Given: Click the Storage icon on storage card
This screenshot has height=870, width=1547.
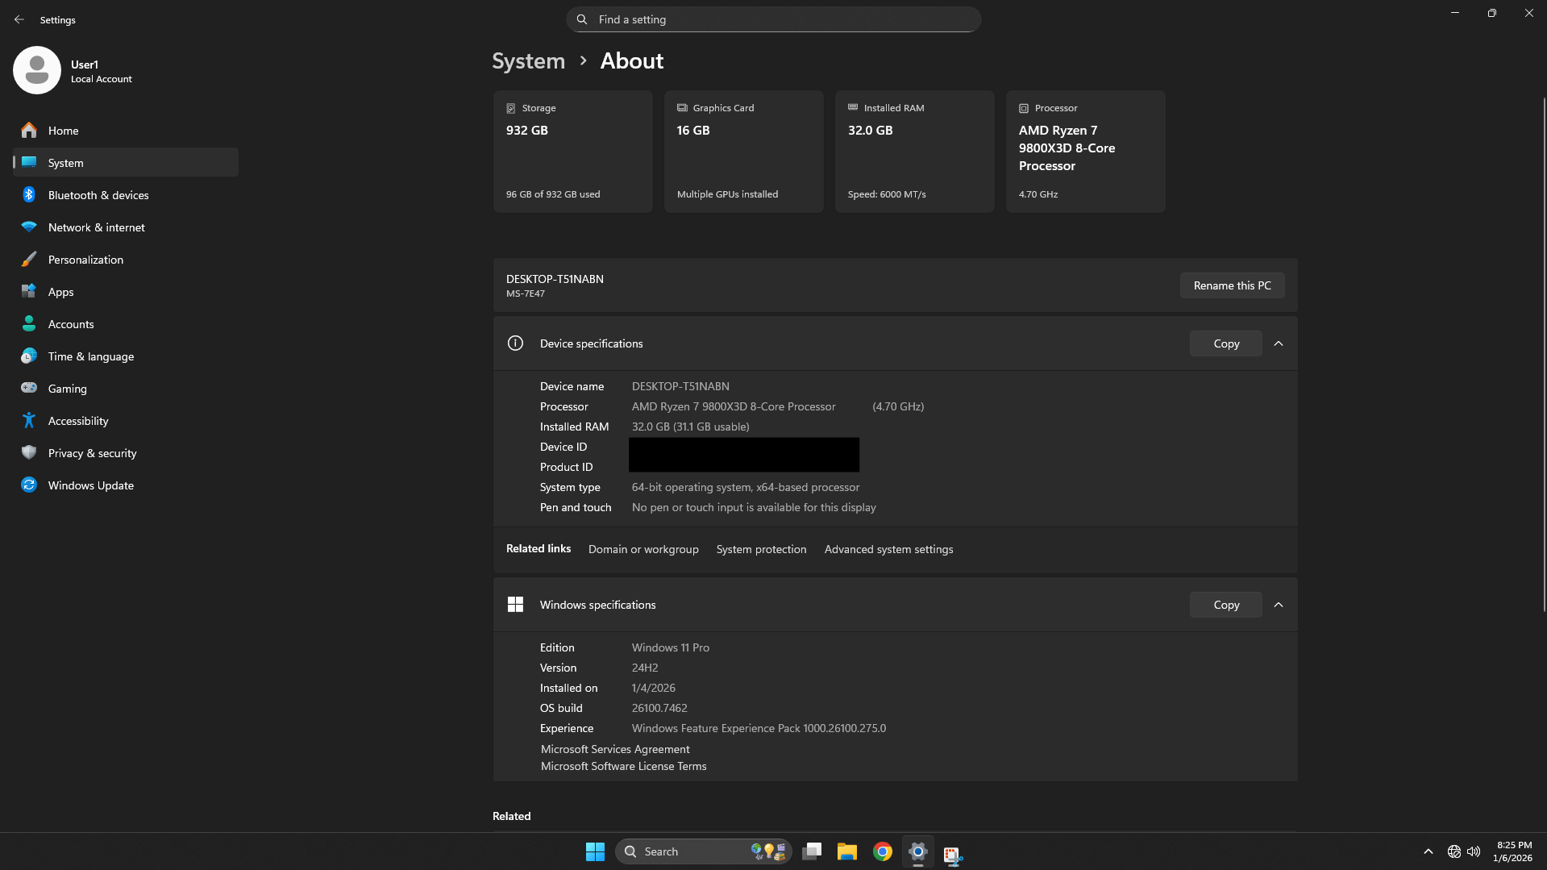Looking at the screenshot, I should 510,108.
